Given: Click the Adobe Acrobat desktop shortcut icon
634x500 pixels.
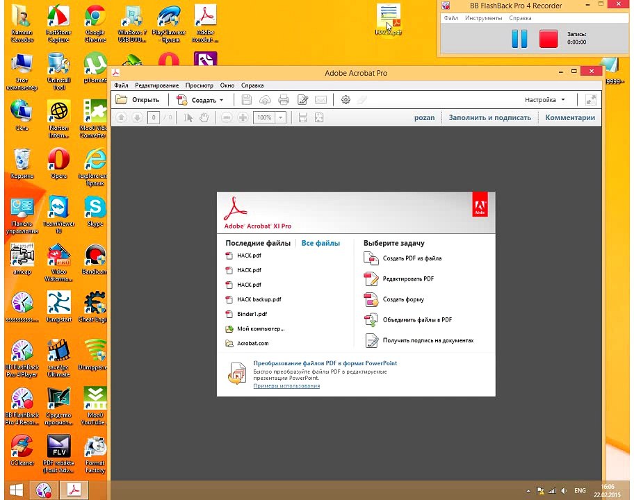Looking at the screenshot, I should 205,23.
